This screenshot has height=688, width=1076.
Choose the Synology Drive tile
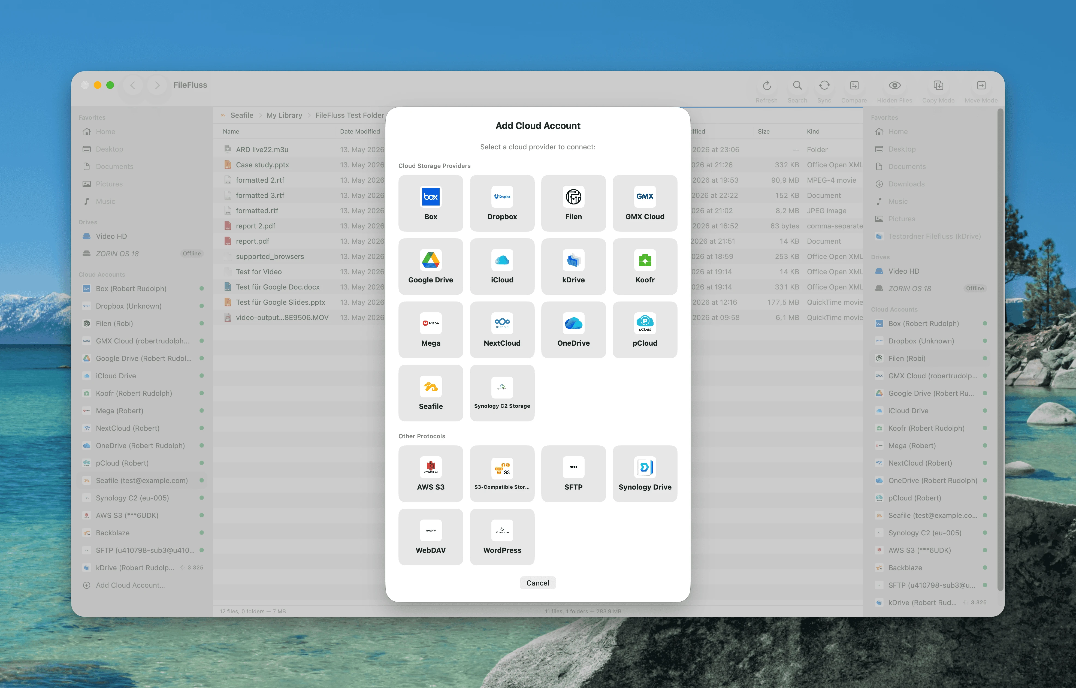click(x=645, y=473)
